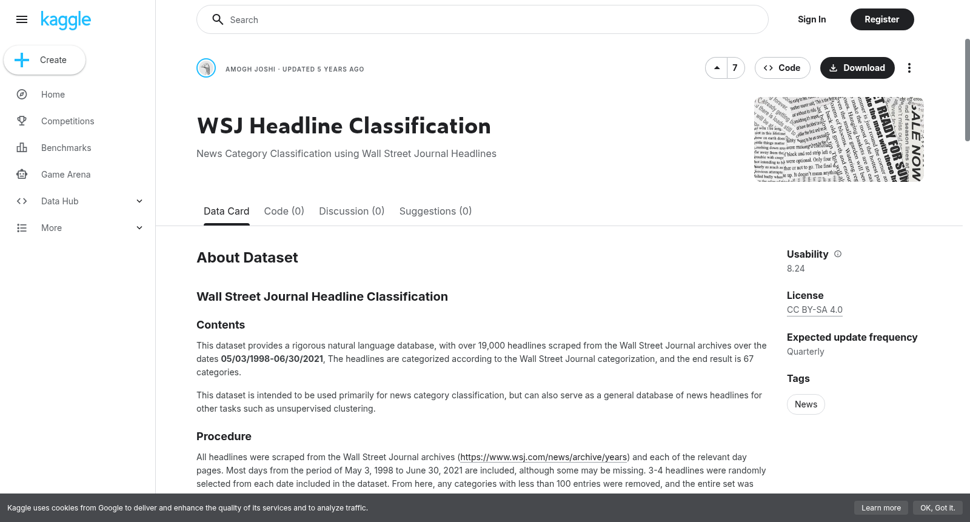Image resolution: width=970 pixels, height=522 pixels.
Task: Open Benchmarks bar chart icon
Action: 22,148
